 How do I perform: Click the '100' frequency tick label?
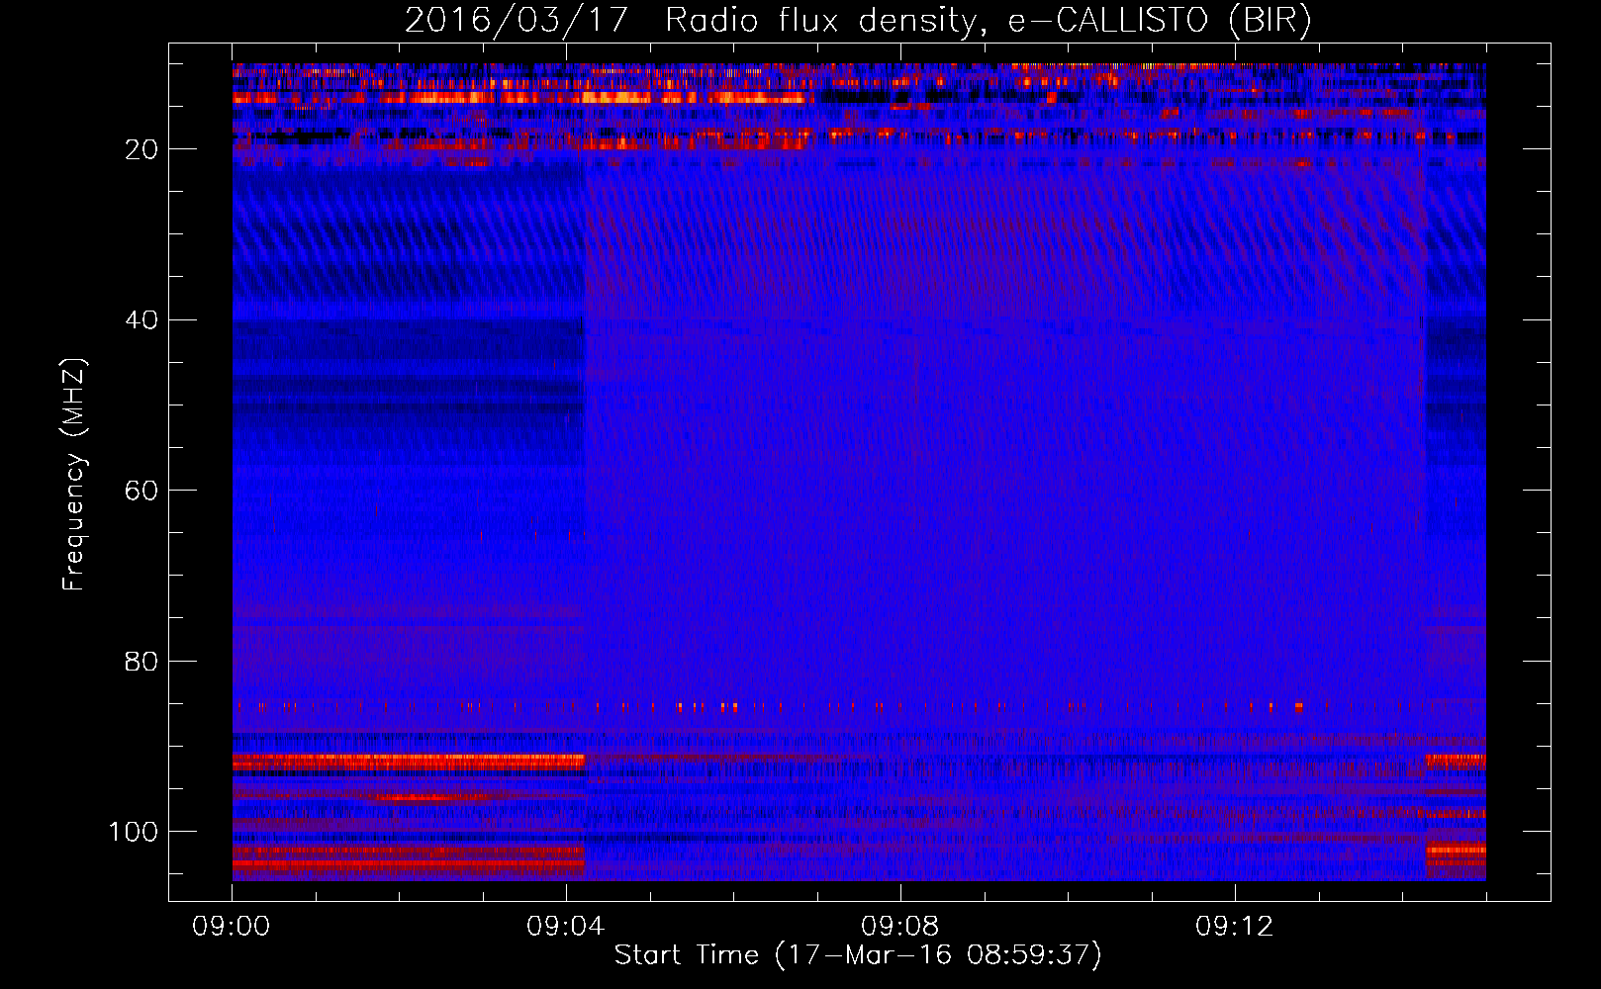point(134,832)
